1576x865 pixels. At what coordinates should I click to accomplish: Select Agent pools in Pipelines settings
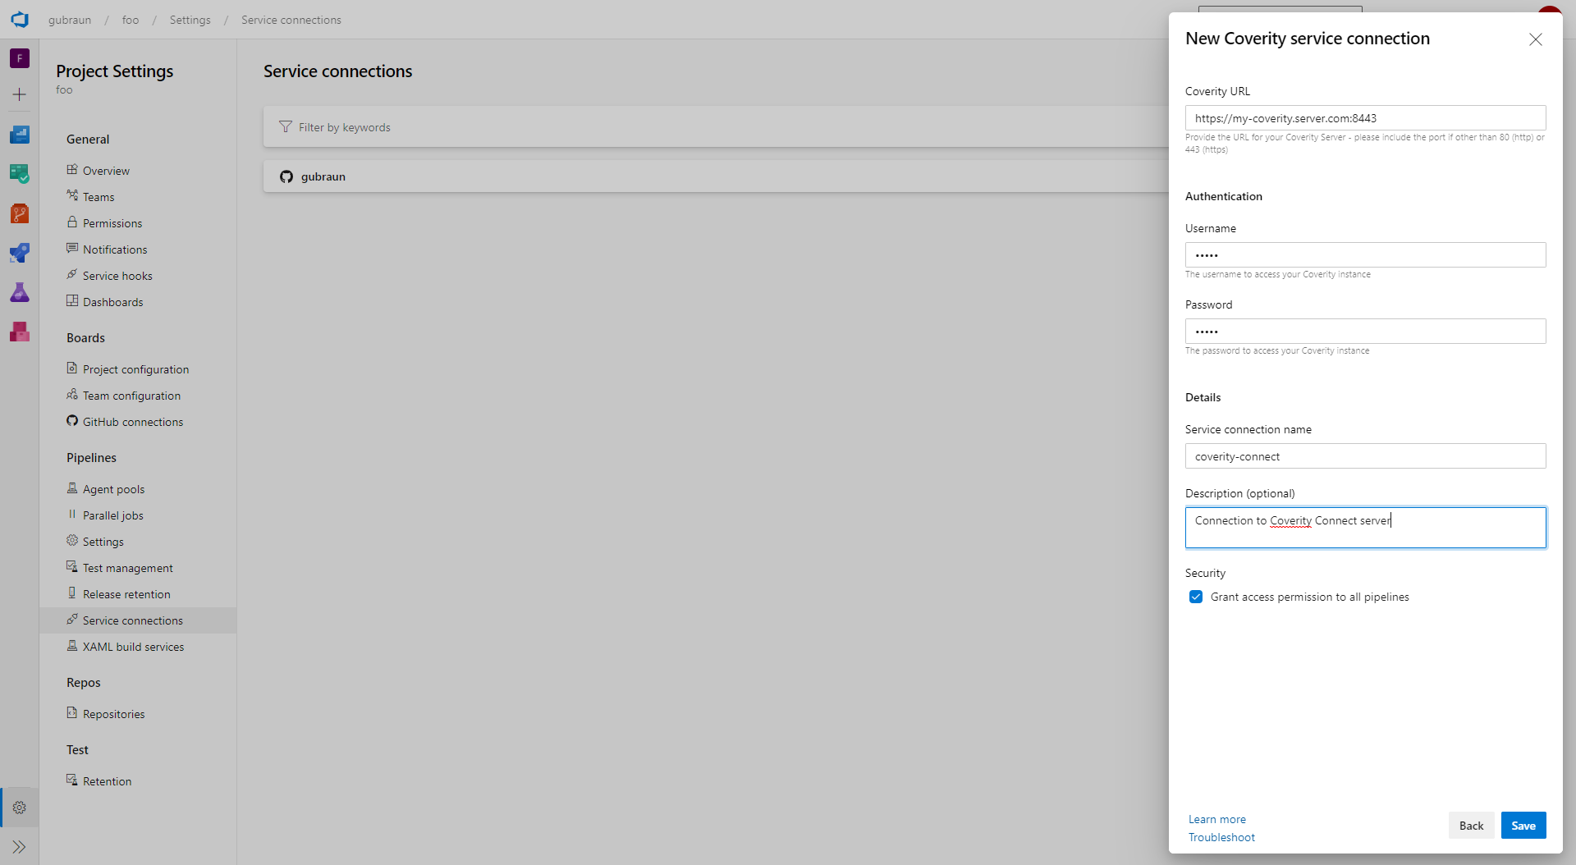(x=113, y=489)
